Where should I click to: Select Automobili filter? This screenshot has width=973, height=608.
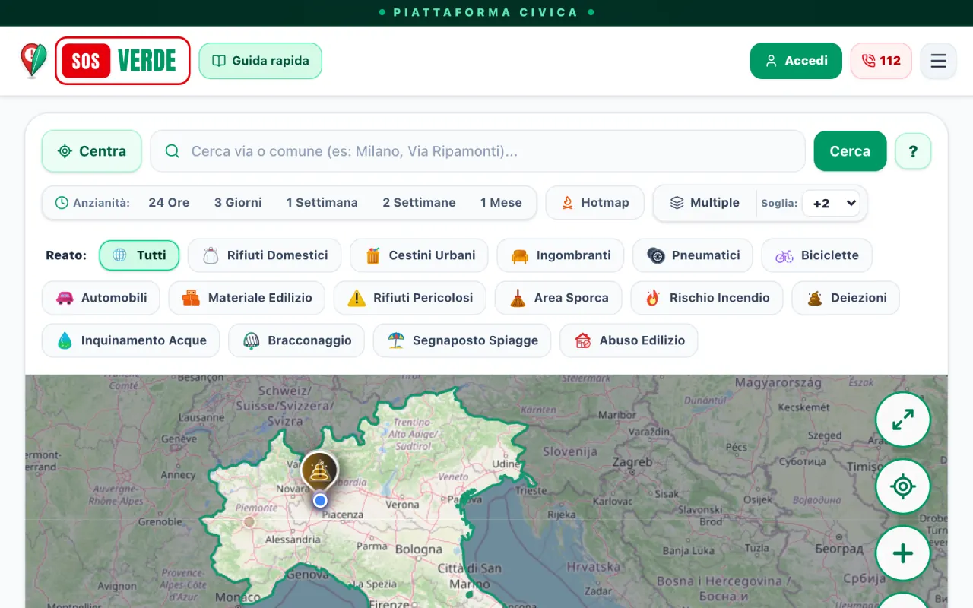(x=101, y=298)
